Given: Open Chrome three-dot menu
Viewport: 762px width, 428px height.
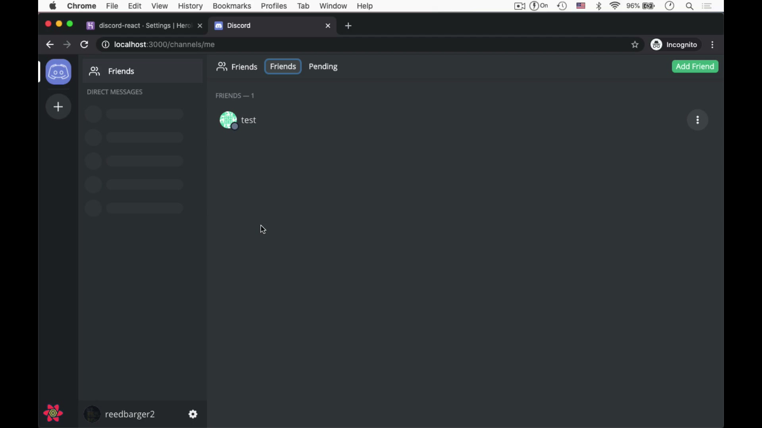Looking at the screenshot, I should pyautogui.click(x=713, y=45).
